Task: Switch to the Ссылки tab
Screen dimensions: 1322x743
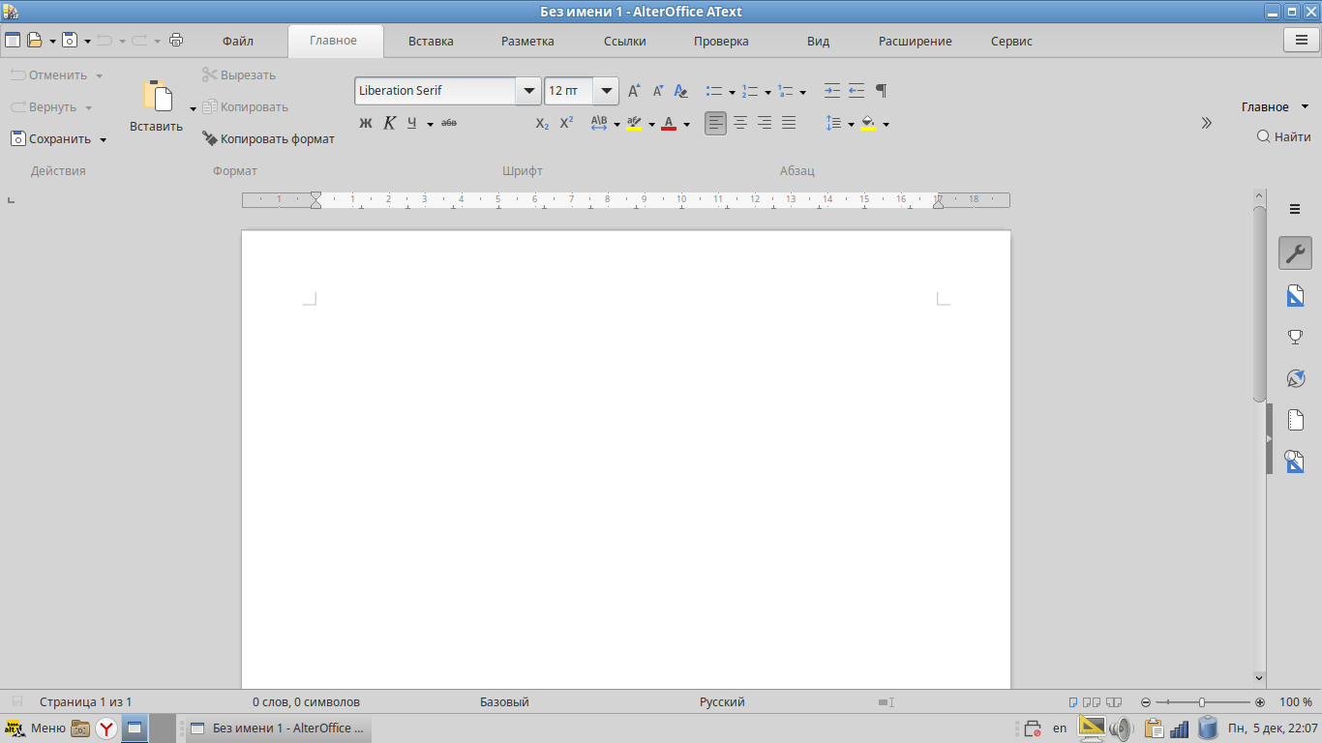Action: (x=624, y=42)
